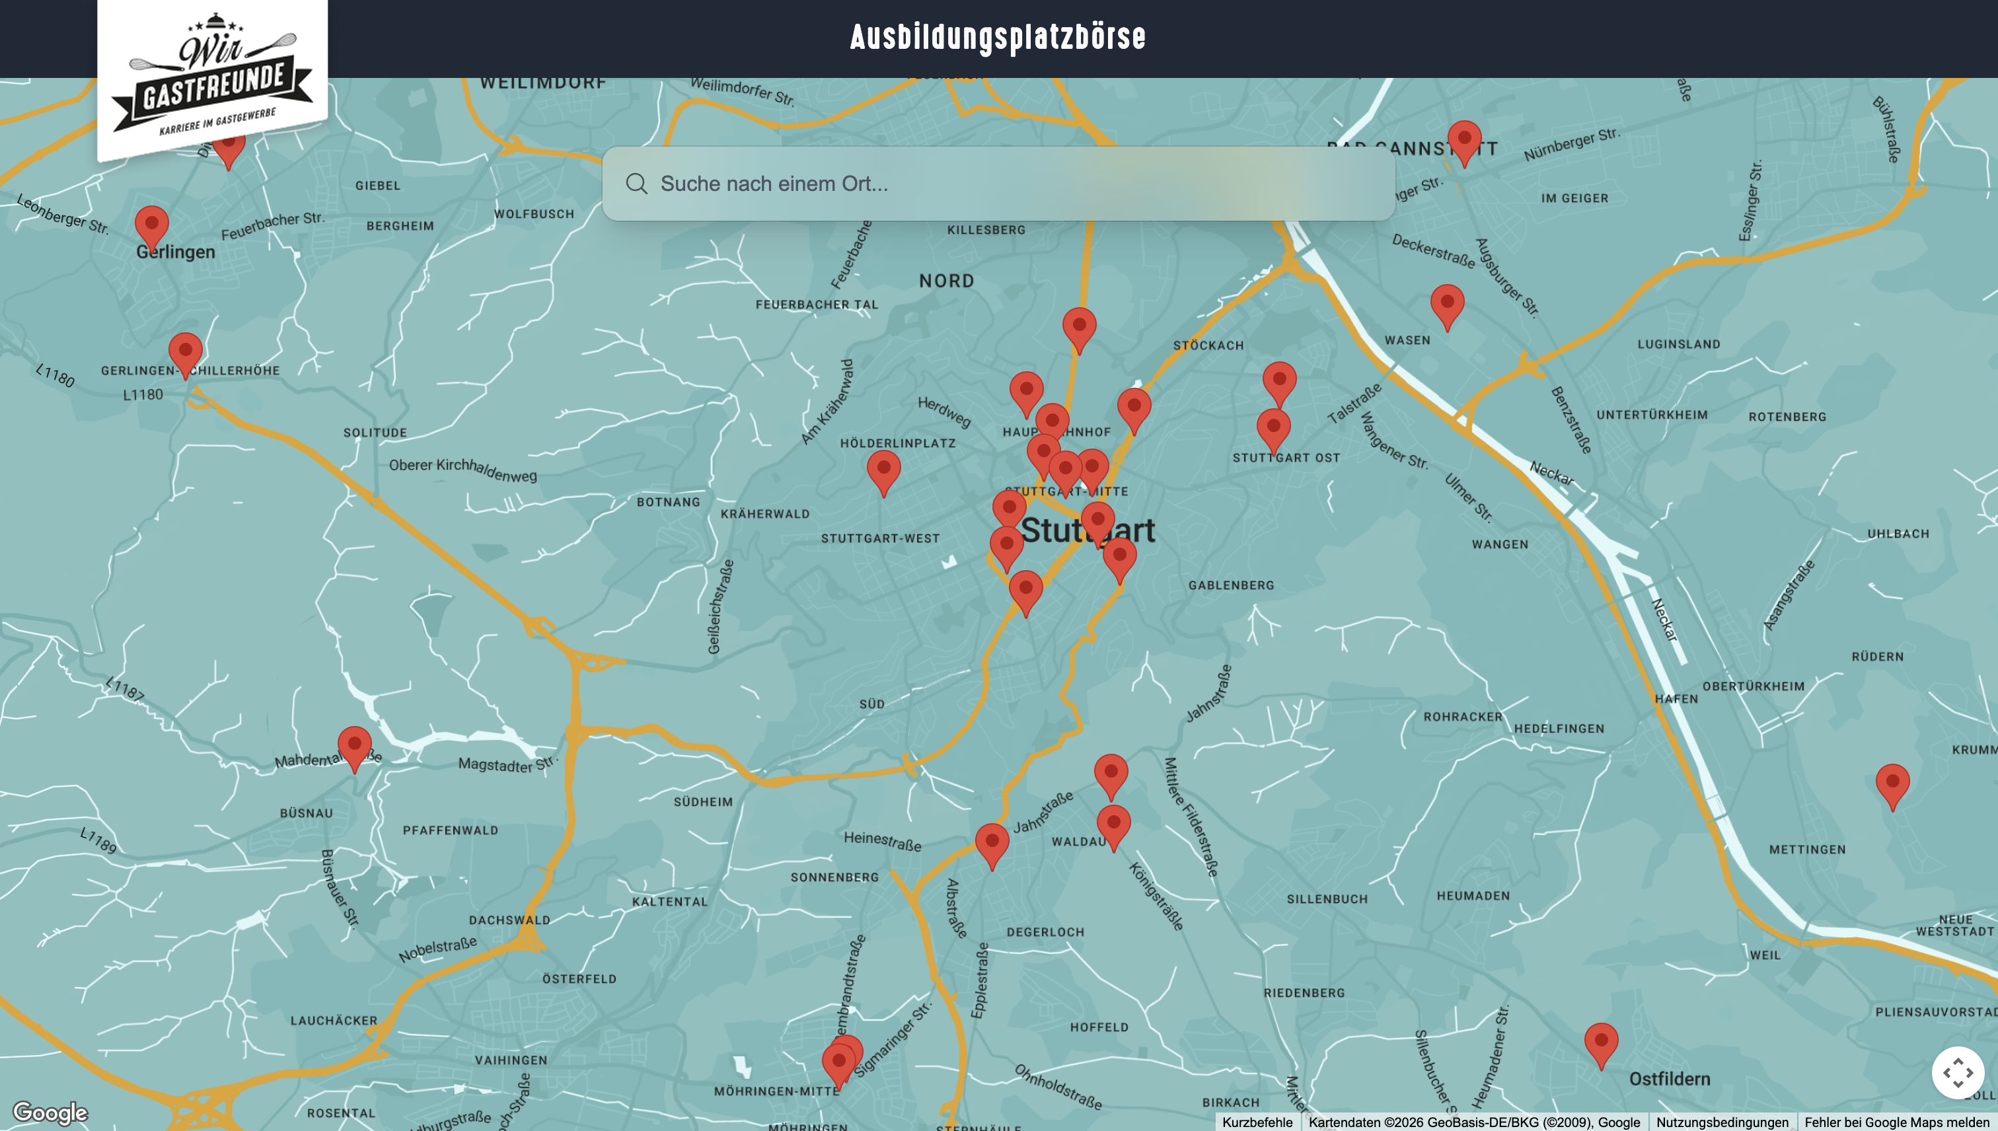Click the search magnifier icon
Image resolution: width=1998 pixels, height=1131 pixels.
(x=636, y=184)
